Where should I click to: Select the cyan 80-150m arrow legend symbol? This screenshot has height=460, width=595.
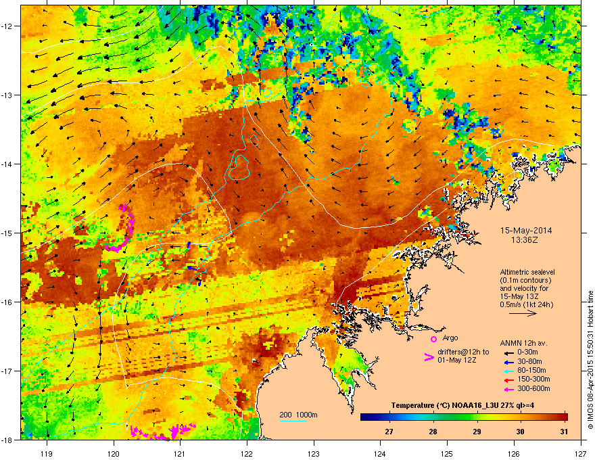click(x=508, y=371)
